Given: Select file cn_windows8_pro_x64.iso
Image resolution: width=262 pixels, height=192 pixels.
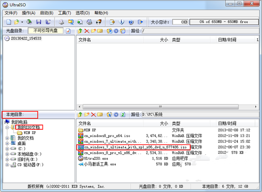Looking at the screenshot, I should click(107, 135).
